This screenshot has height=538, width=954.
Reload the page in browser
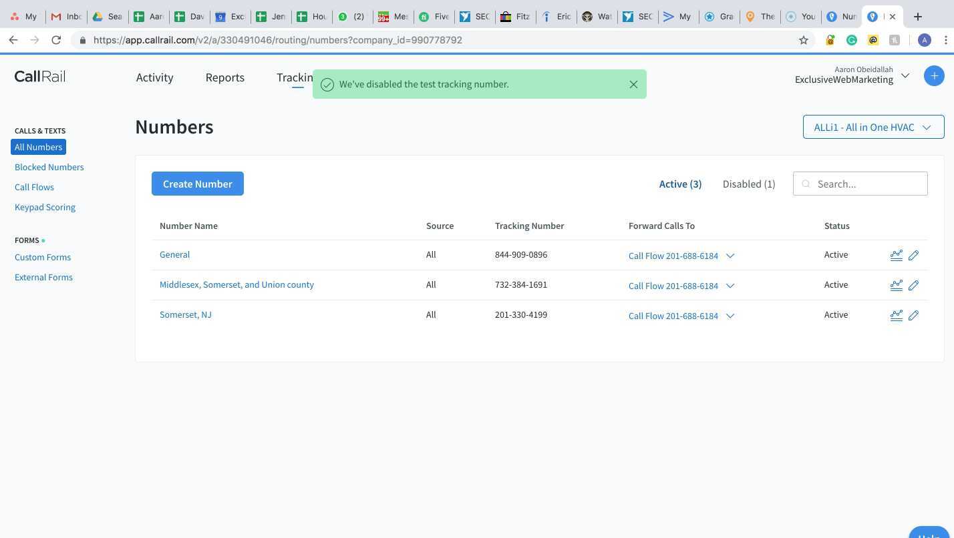tap(56, 40)
